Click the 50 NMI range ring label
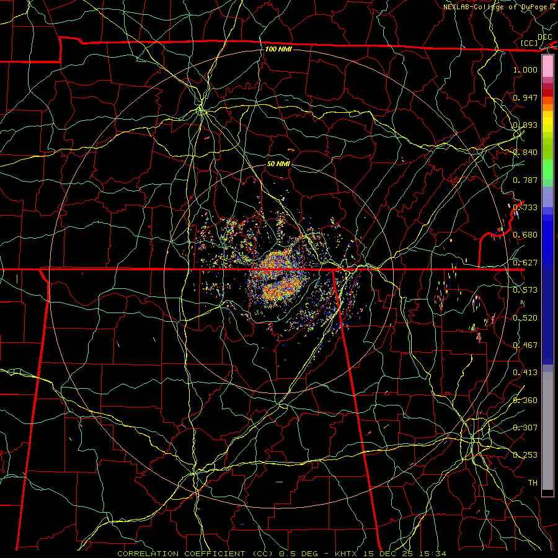 pos(278,164)
